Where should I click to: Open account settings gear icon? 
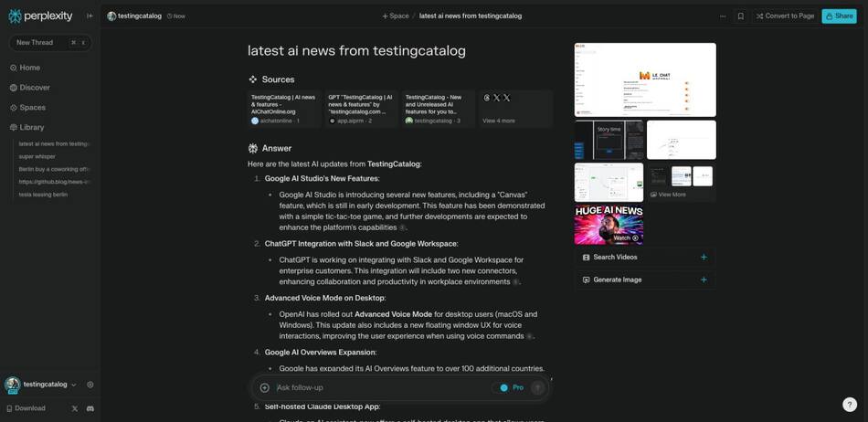click(x=90, y=385)
